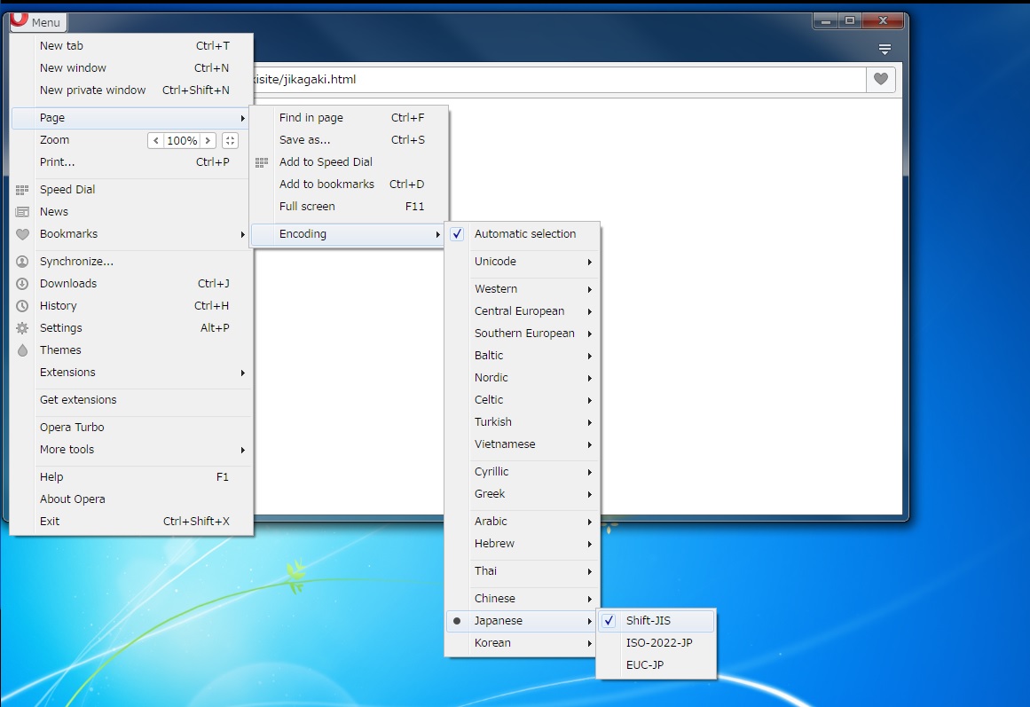Choose New window from the menu
The height and width of the screenshot is (707, 1030).
[131, 68]
